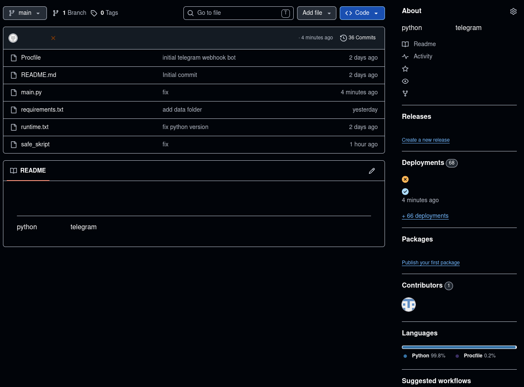This screenshot has height=387, width=524.
Task: Click the contributor avatar thumbnail
Action: [409, 305]
